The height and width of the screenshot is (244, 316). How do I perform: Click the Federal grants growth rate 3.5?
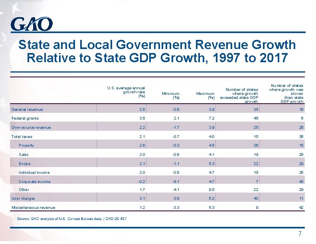pyautogui.click(x=142, y=118)
